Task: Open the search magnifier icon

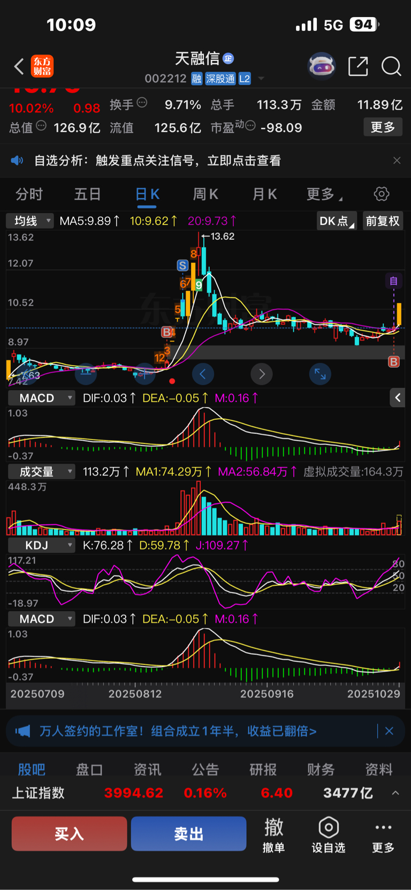Action: (x=391, y=66)
